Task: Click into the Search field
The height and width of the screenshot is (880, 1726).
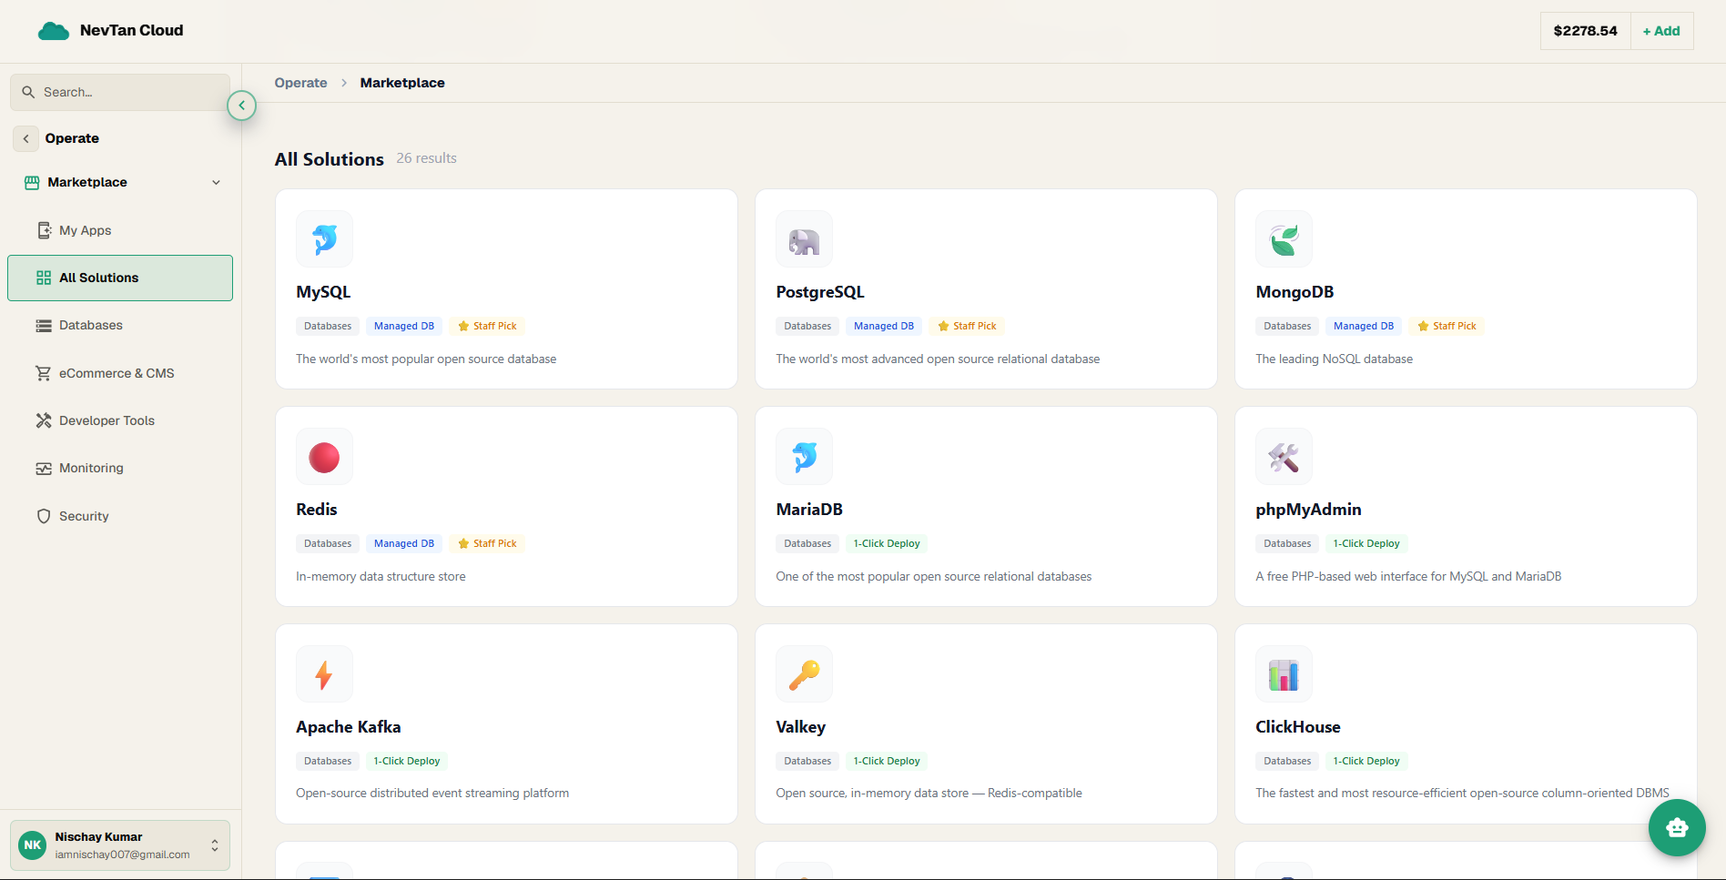Action: tap(120, 92)
